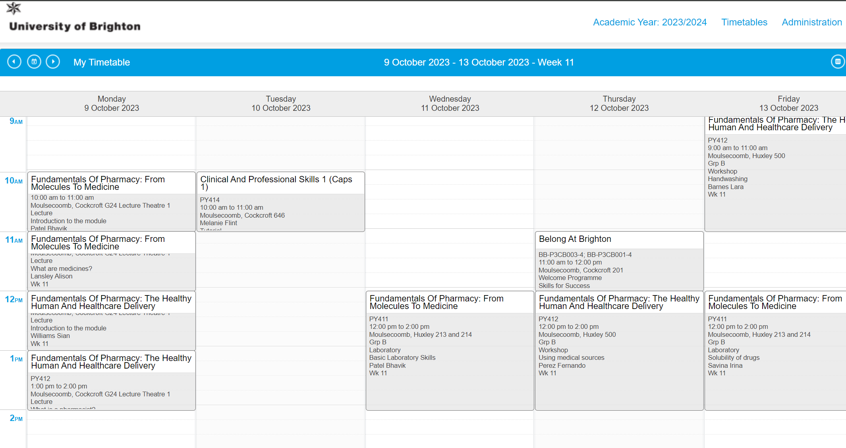The height and width of the screenshot is (448, 846).
Task: Open the Administration menu
Action: coord(812,22)
